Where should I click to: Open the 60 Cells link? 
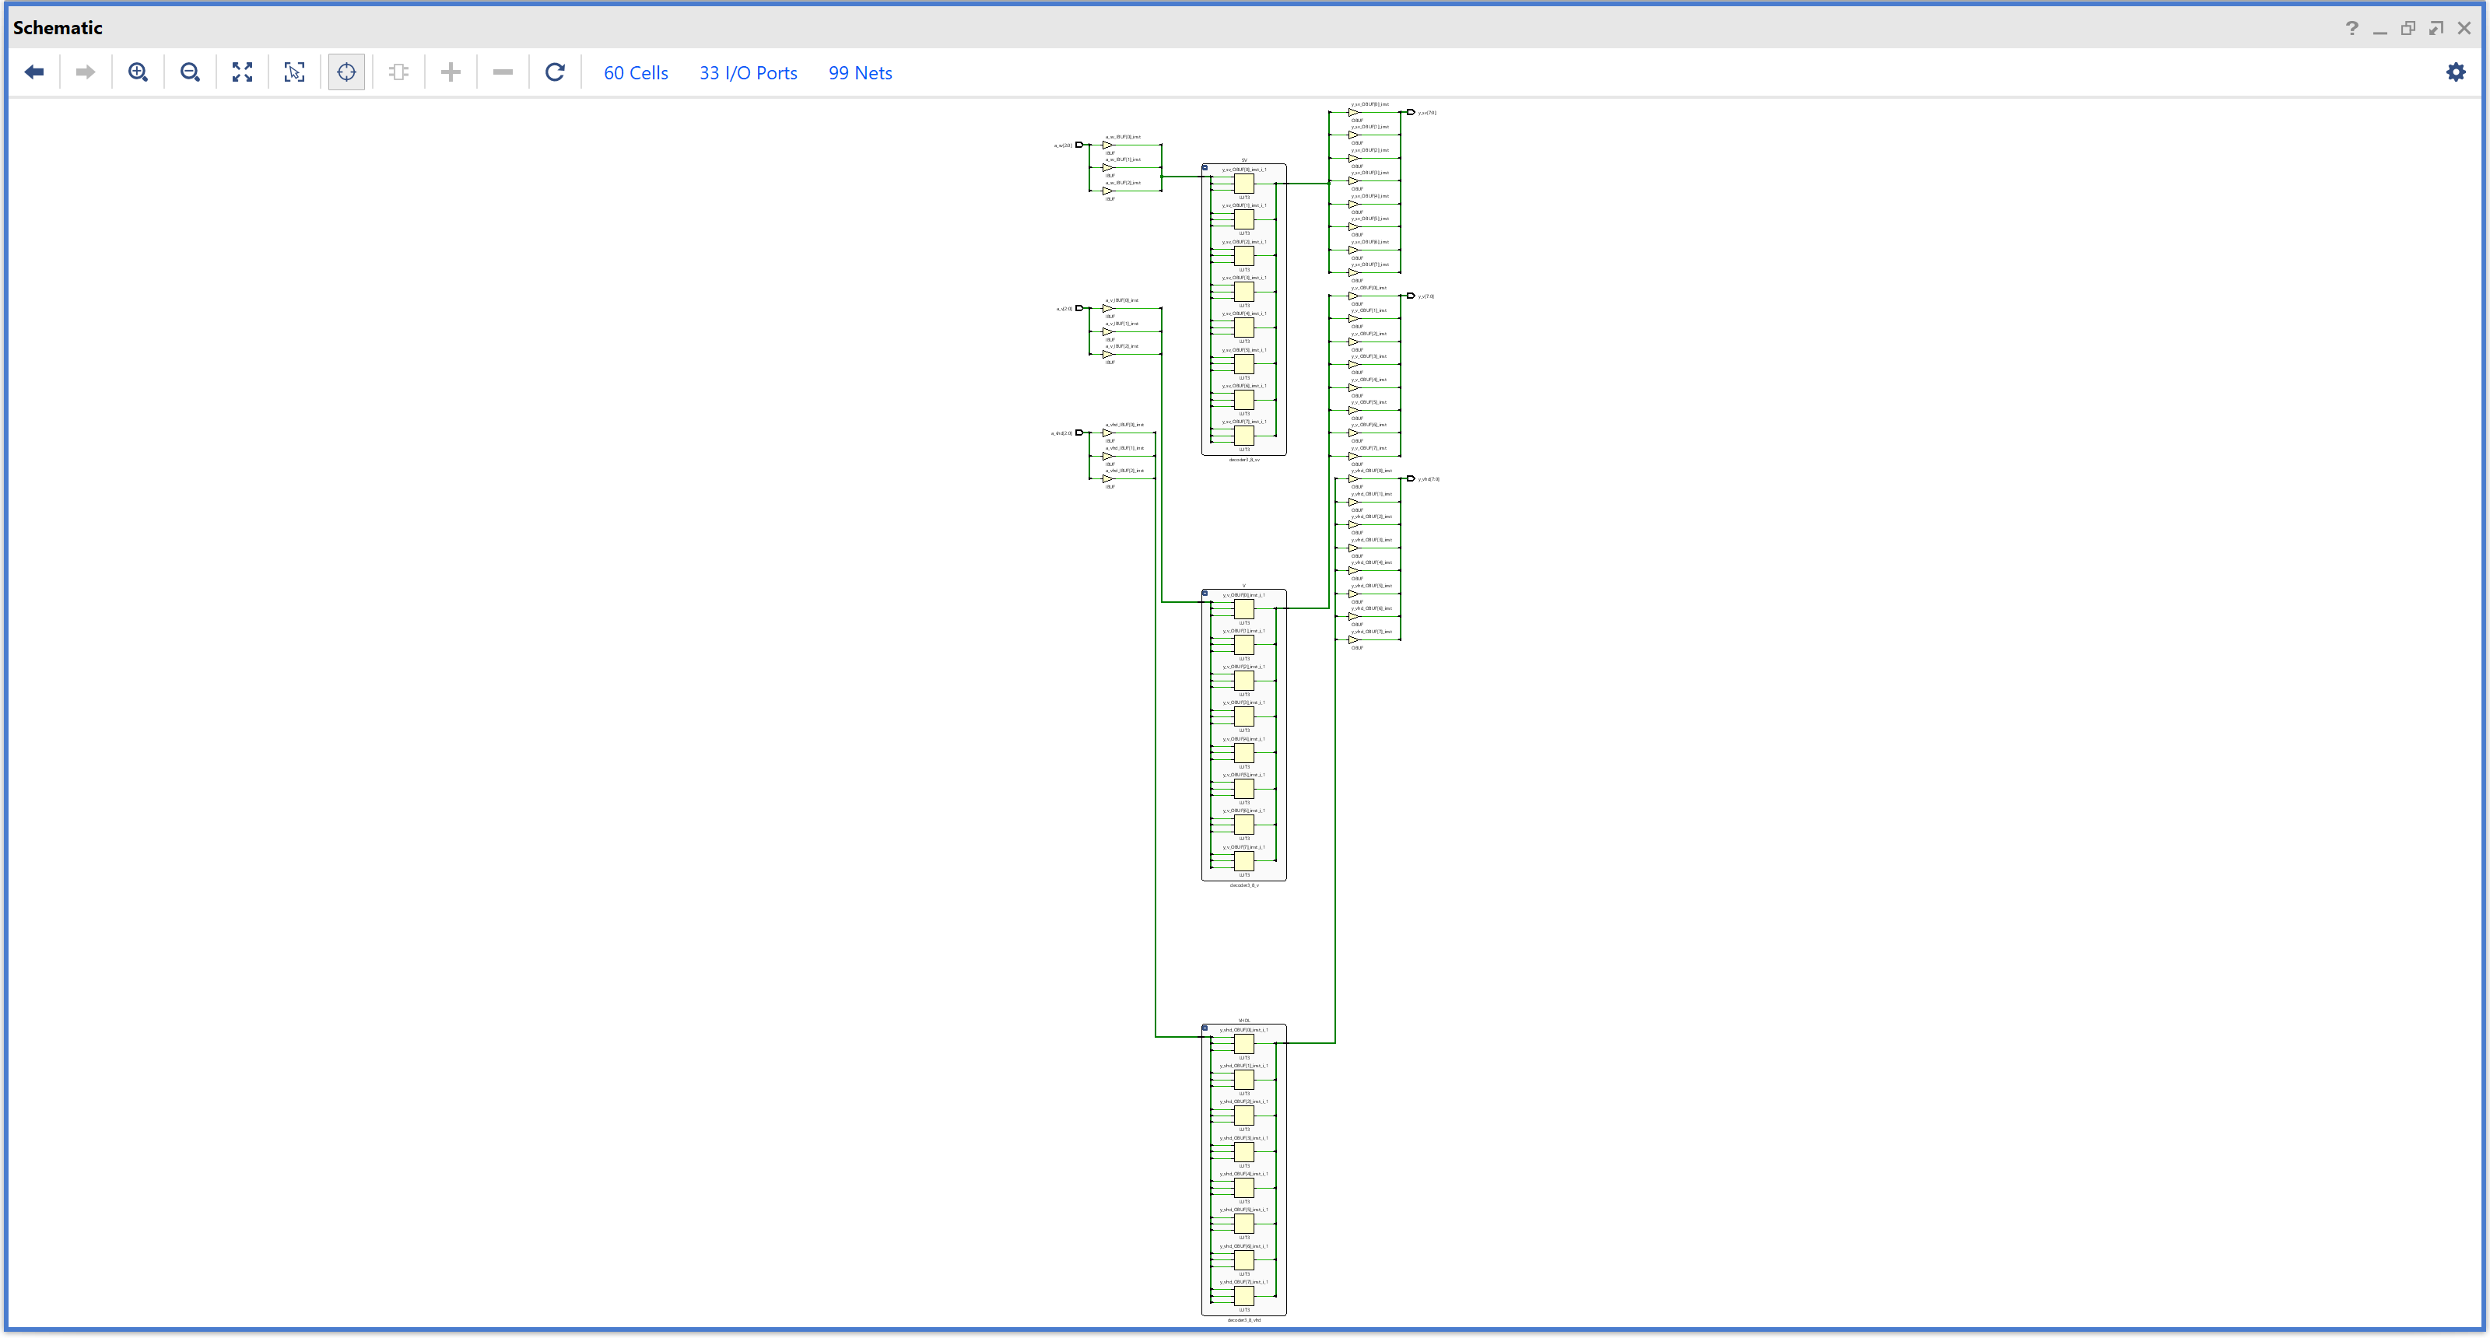pos(635,73)
